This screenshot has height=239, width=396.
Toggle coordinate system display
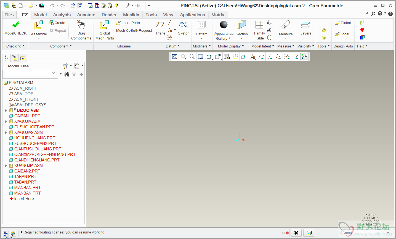pos(287,57)
